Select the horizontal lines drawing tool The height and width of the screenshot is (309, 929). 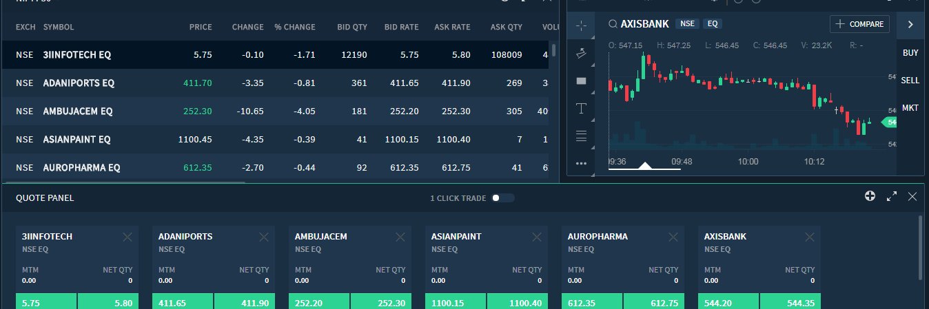click(581, 136)
